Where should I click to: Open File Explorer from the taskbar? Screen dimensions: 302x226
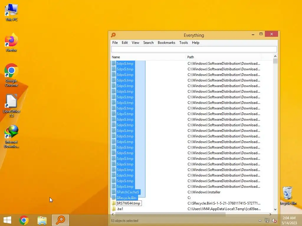click(x=42, y=220)
